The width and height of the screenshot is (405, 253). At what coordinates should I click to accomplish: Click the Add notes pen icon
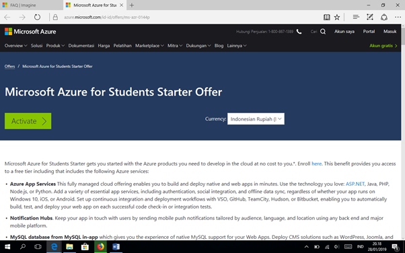pyautogui.click(x=370, y=17)
